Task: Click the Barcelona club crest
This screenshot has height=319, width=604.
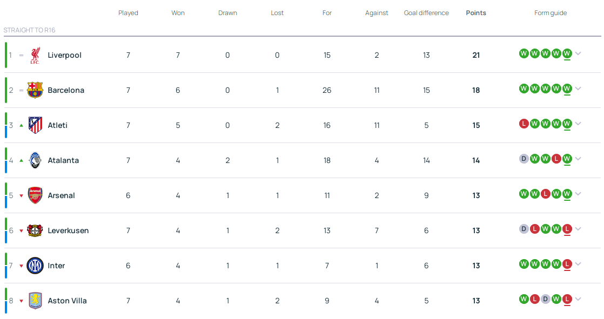Action: point(35,90)
